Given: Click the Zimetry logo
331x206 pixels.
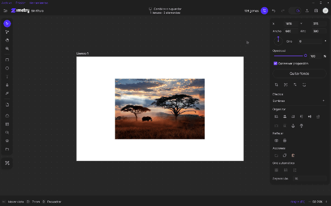Looking at the screenshot, I should (x=20, y=10).
